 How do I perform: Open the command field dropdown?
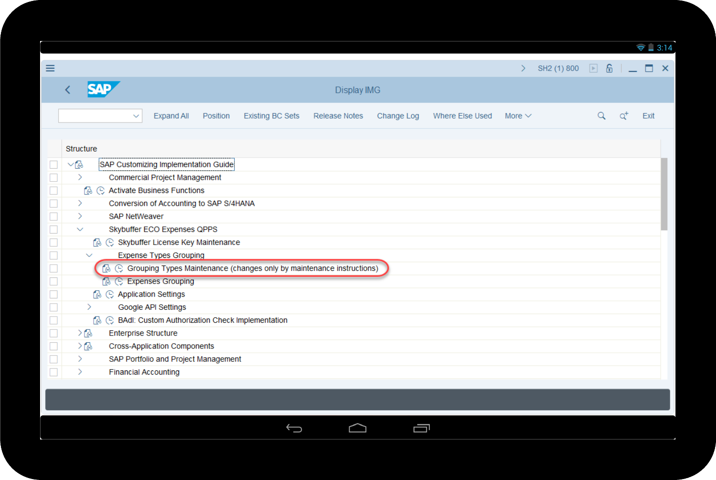click(x=136, y=116)
